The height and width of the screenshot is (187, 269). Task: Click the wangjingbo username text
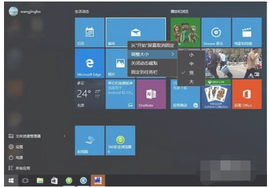[x=31, y=12]
